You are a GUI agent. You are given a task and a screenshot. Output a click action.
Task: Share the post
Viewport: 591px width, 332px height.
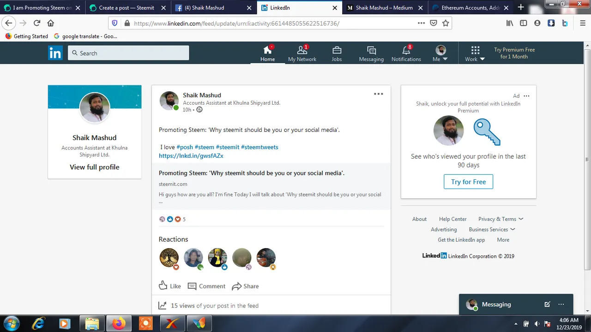coord(245,286)
